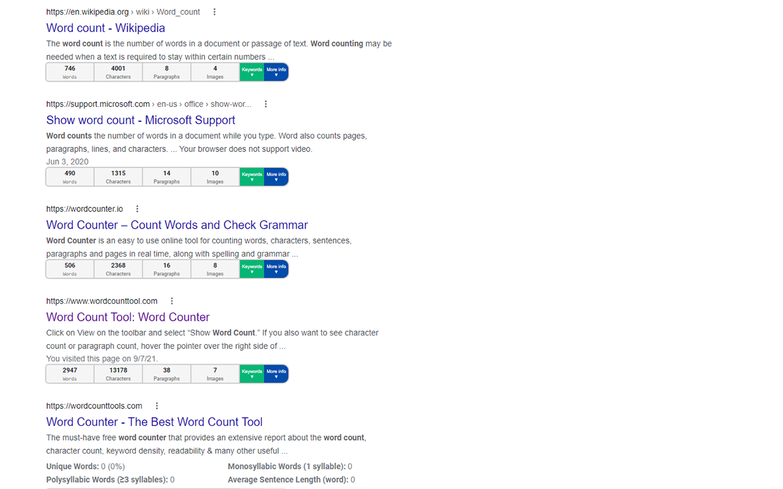The height and width of the screenshot is (489, 783).
Task: Click the 8 Images cell for wordcounter.io
Action: point(215,269)
